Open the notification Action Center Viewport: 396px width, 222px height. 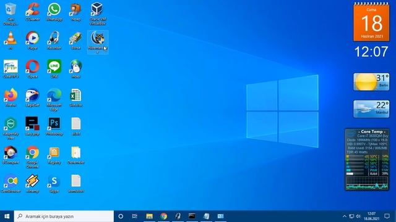(x=387, y=216)
